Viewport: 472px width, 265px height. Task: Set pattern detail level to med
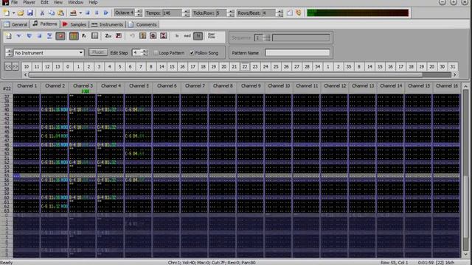tap(187, 36)
